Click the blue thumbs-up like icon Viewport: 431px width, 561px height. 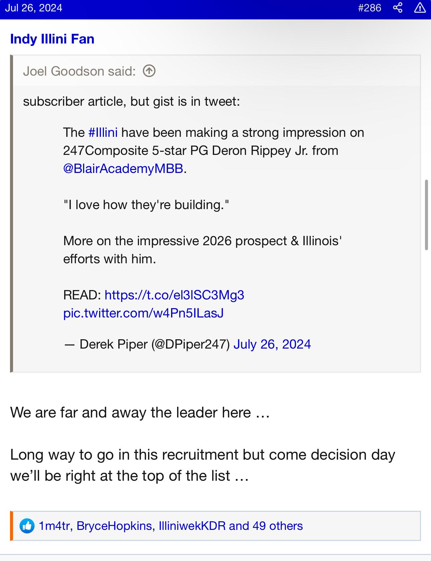(x=27, y=526)
